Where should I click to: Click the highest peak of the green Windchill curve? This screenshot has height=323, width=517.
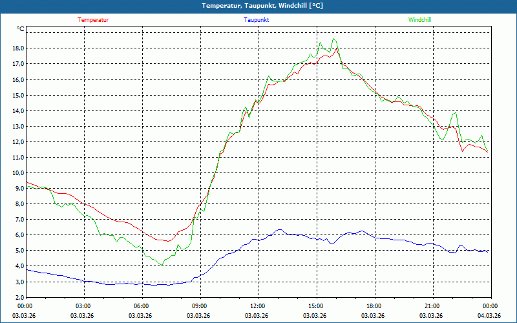[x=334, y=39]
